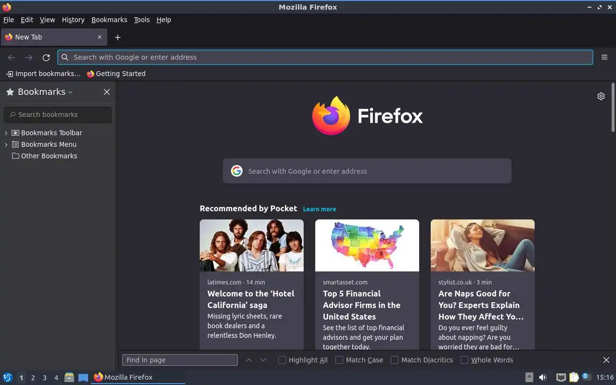Enable Match Case checkbox
The width and height of the screenshot is (616, 385).
pyautogui.click(x=339, y=360)
